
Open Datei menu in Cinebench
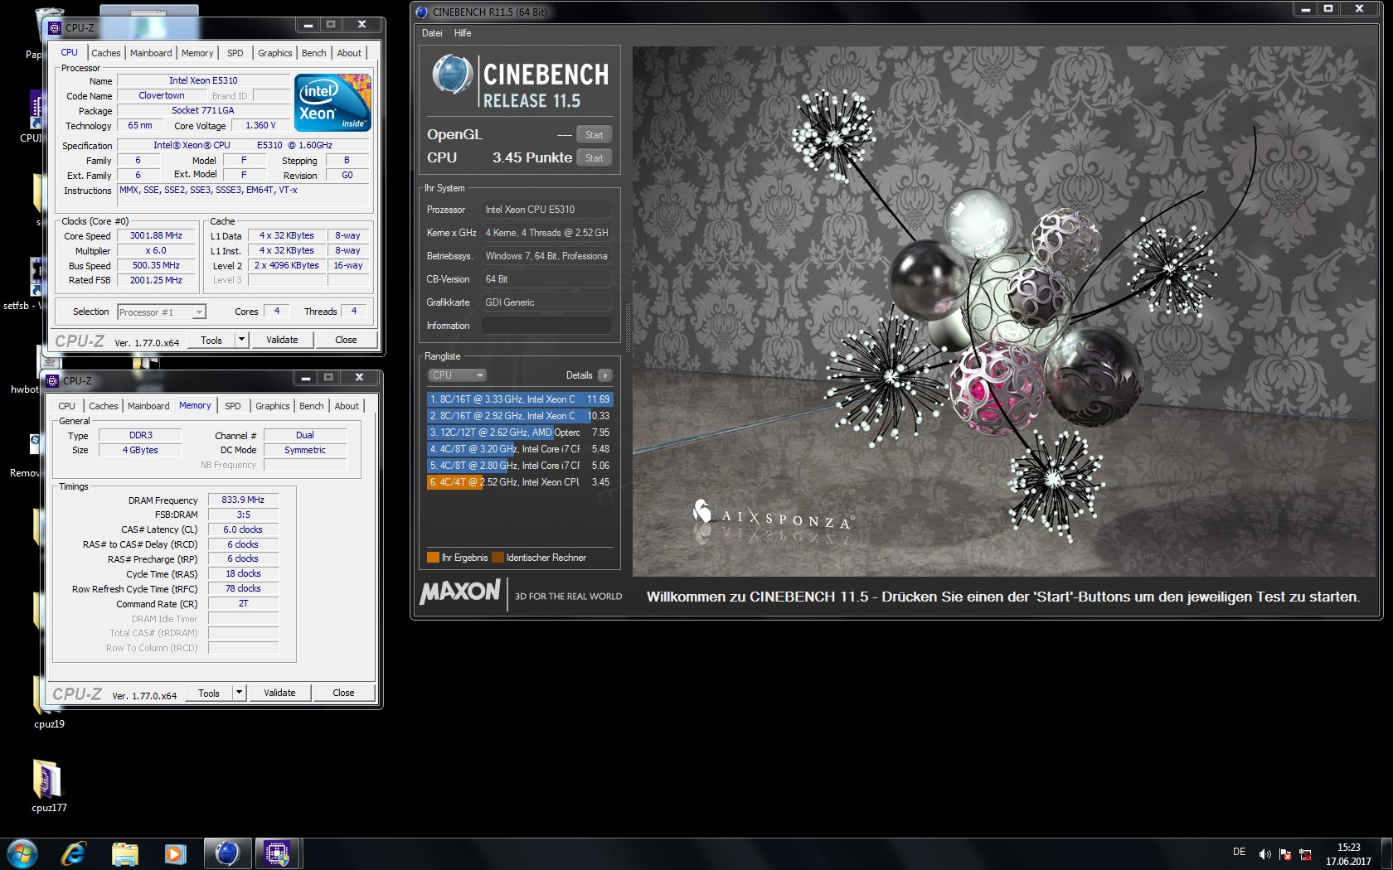432,33
